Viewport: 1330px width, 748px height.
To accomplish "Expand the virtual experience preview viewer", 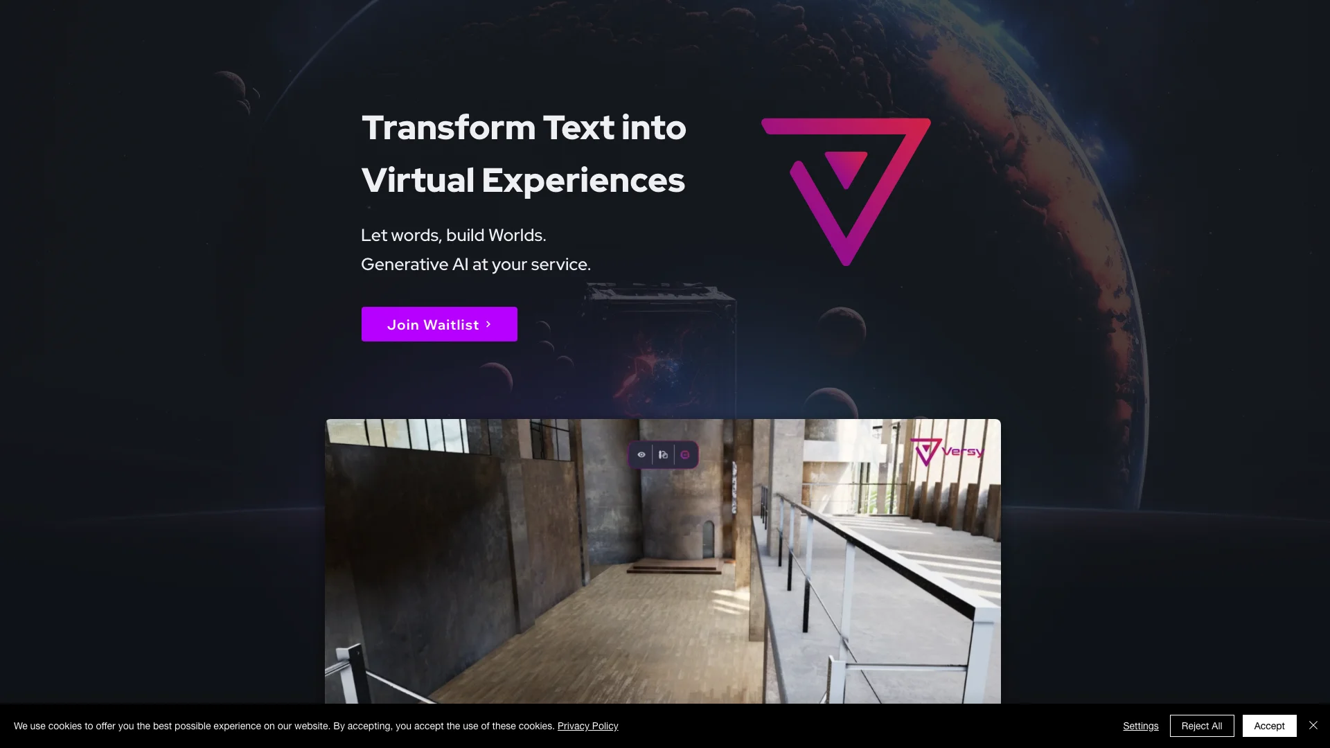I will point(684,454).
